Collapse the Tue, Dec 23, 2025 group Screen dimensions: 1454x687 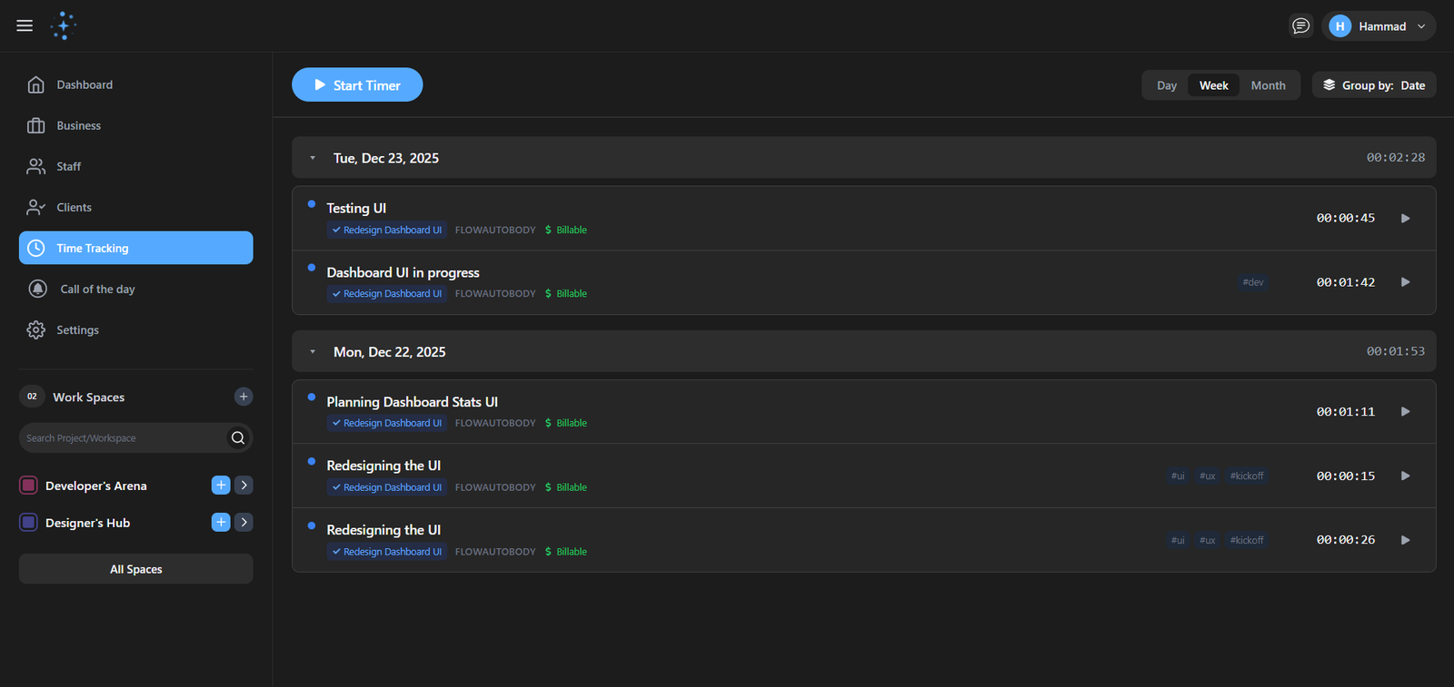[x=313, y=158]
